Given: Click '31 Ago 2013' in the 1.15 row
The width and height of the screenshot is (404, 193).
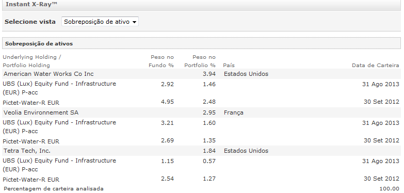Looking at the screenshot, I should pos(381,161).
